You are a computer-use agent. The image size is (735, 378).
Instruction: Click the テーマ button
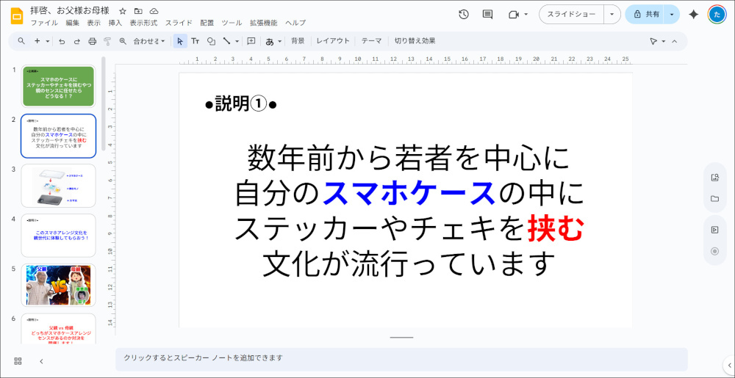tap(371, 41)
